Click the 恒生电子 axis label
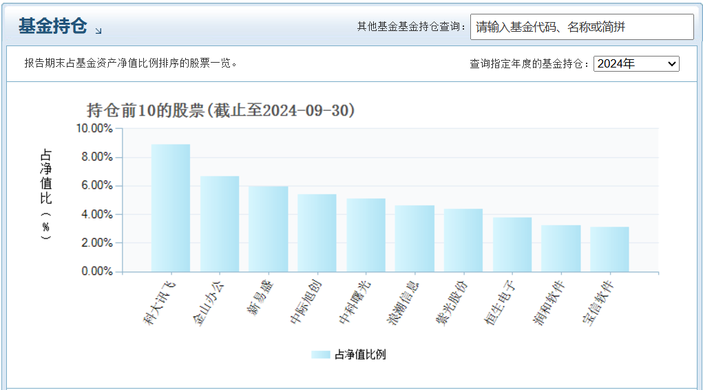The width and height of the screenshot is (703, 390). tap(501, 303)
